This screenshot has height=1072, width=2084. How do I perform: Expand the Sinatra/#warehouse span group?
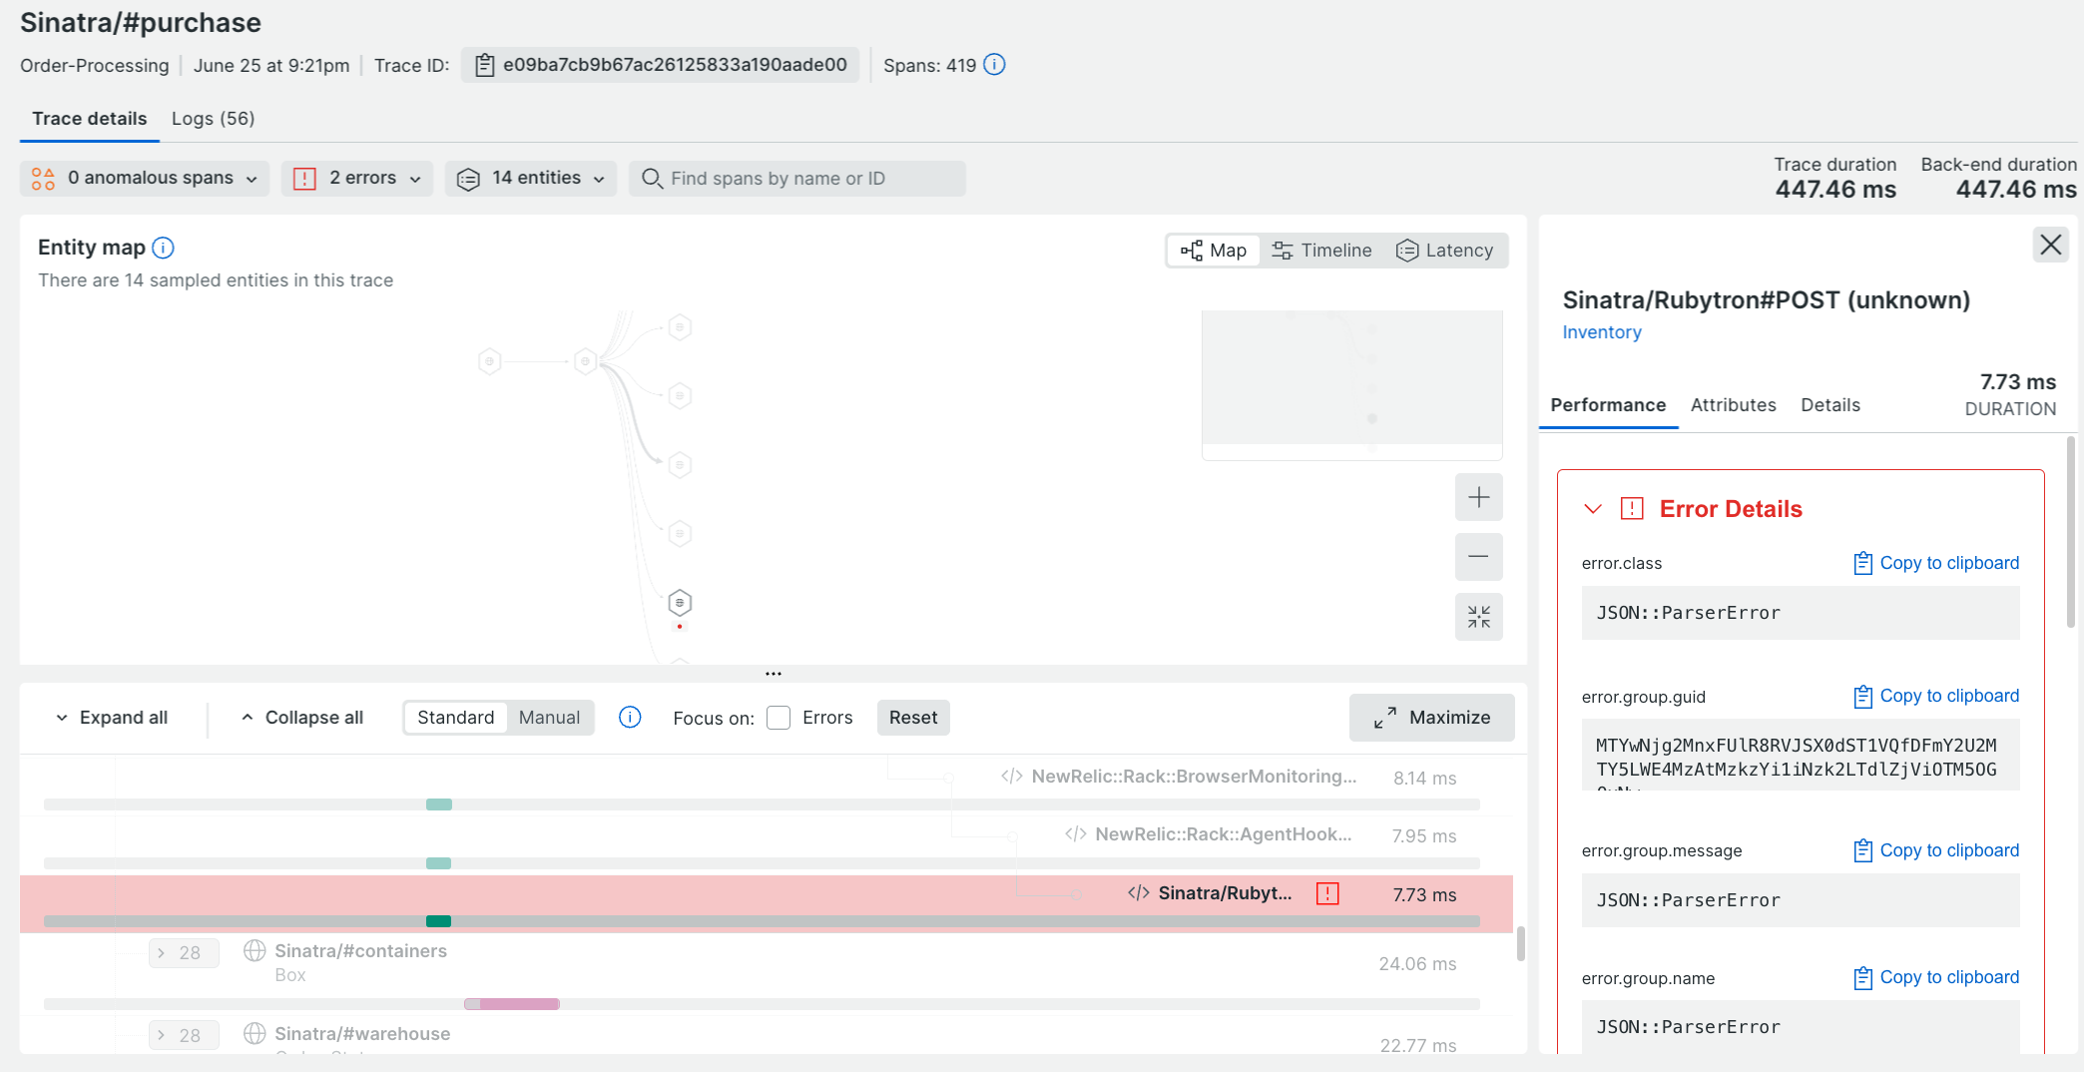(x=184, y=1036)
